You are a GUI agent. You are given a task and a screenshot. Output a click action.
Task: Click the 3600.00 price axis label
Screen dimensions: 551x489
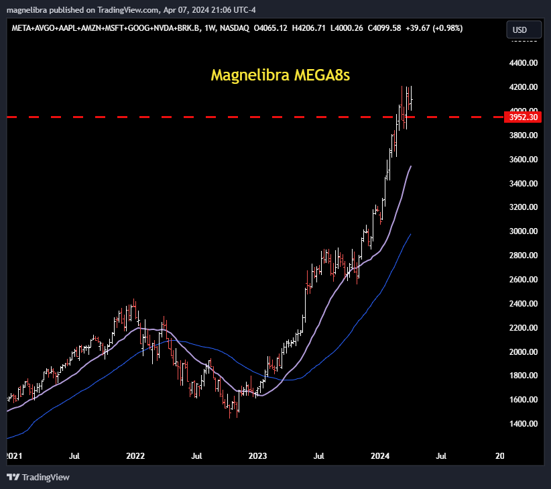point(524,159)
